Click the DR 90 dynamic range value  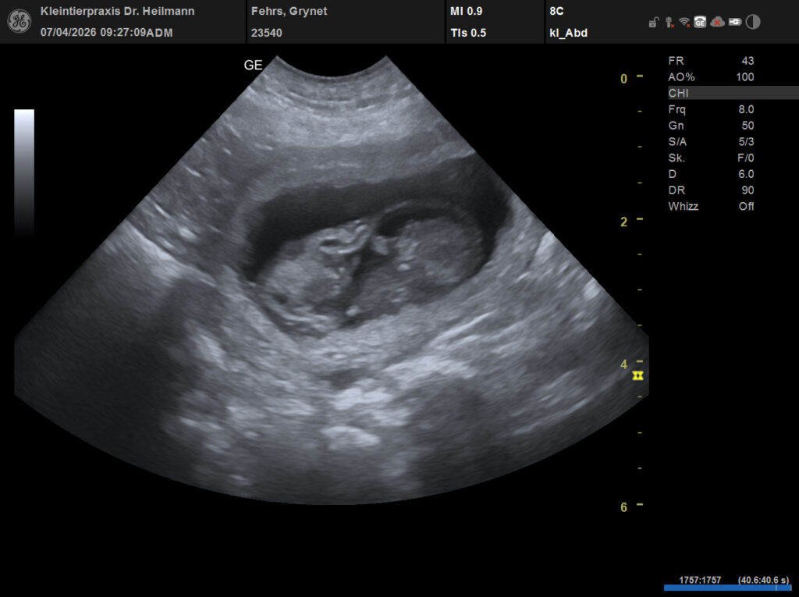click(746, 190)
